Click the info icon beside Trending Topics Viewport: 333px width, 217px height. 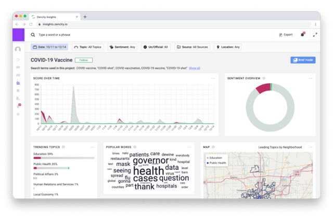(x=63, y=147)
